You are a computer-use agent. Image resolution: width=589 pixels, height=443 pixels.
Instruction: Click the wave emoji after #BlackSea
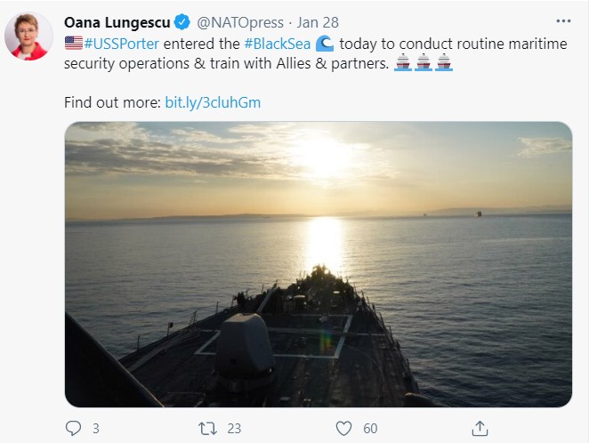point(326,44)
